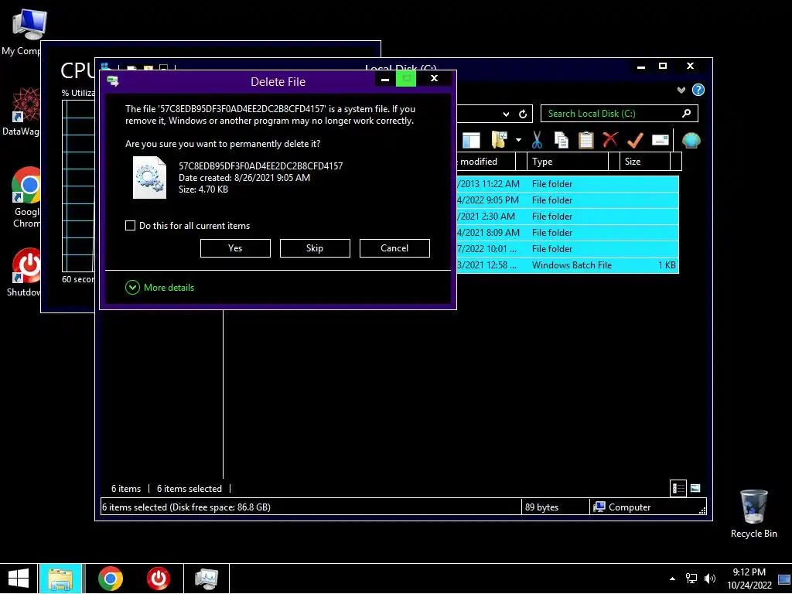Select the File folder row dated 11:22 AM

pos(567,184)
